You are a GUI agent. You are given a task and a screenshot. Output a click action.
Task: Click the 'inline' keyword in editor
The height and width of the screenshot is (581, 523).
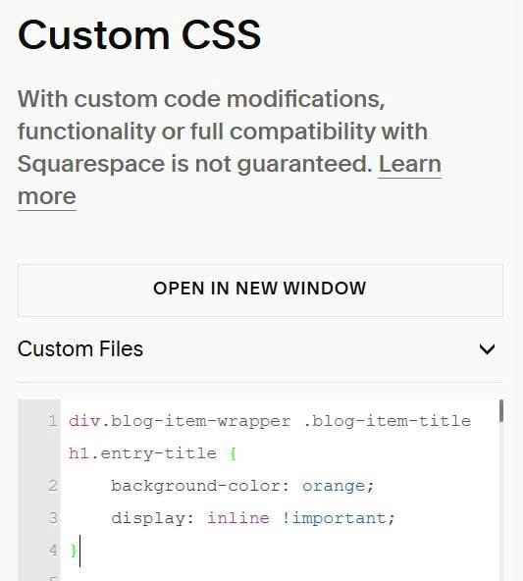pyautogui.click(x=237, y=518)
